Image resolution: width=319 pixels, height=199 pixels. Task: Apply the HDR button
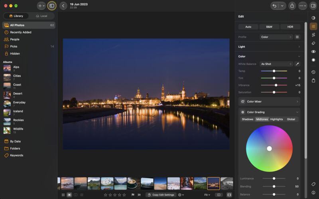pyautogui.click(x=290, y=27)
